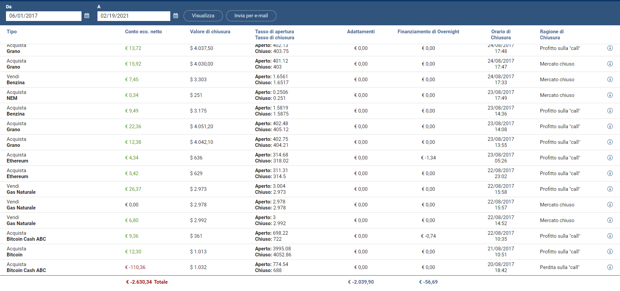Edit the Da start date field
620x291 pixels.
[x=44, y=16]
